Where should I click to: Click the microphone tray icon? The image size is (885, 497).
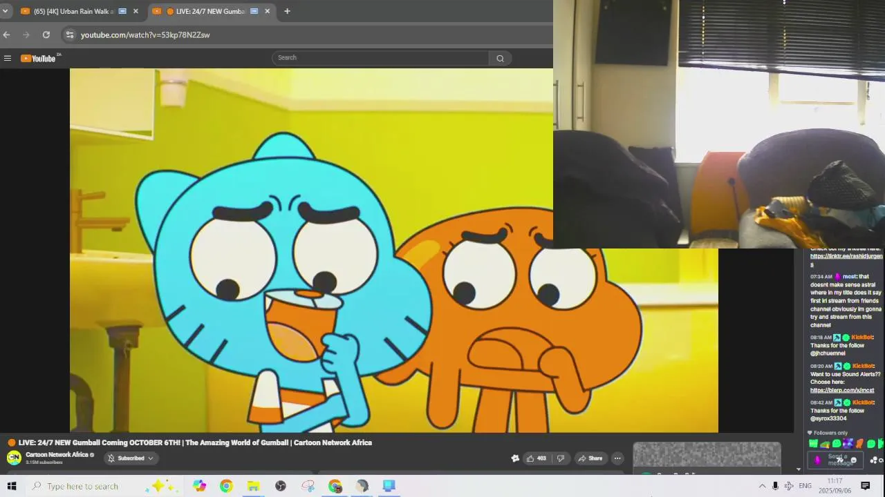pos(775,486)
